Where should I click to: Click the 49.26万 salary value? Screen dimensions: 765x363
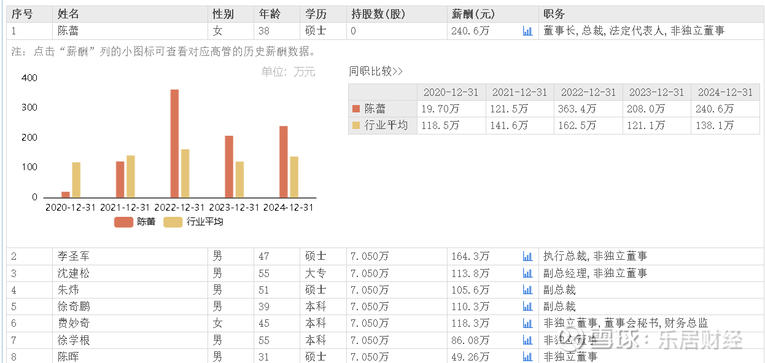click(470, 356)
